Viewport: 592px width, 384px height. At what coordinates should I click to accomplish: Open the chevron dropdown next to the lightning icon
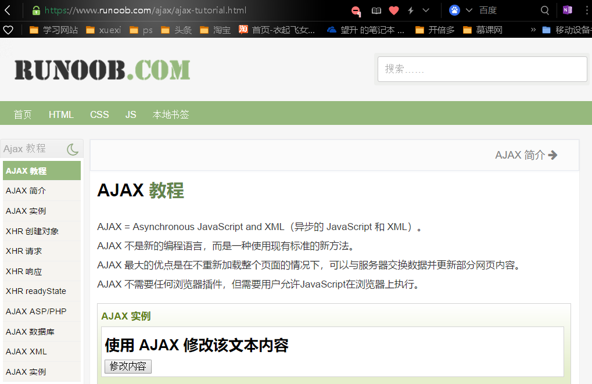426,10
